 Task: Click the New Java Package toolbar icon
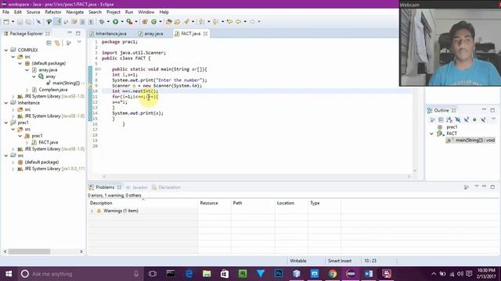[145, 22]
